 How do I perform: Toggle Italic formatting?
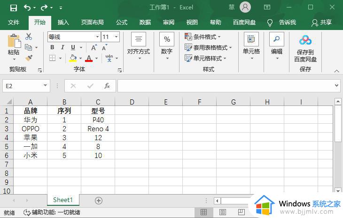click(62, 47)
